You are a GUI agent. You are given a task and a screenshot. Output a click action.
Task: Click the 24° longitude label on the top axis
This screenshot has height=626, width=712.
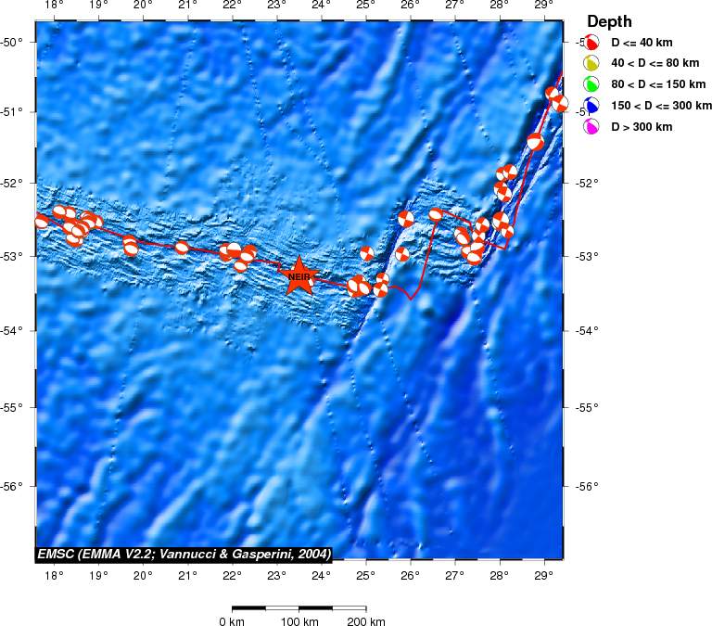[x=321, y=6]
